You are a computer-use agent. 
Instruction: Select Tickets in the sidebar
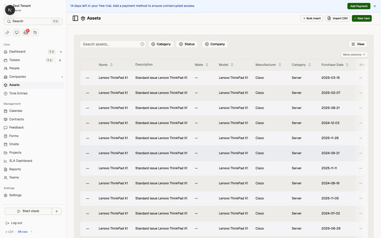pyautogui.click(x=15, y=60)
